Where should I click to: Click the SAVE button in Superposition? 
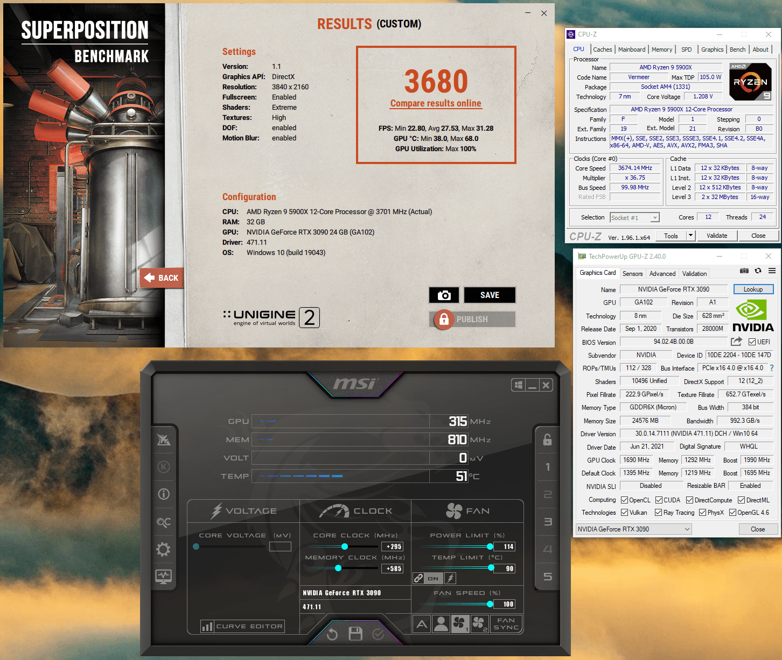click(490, 295)
